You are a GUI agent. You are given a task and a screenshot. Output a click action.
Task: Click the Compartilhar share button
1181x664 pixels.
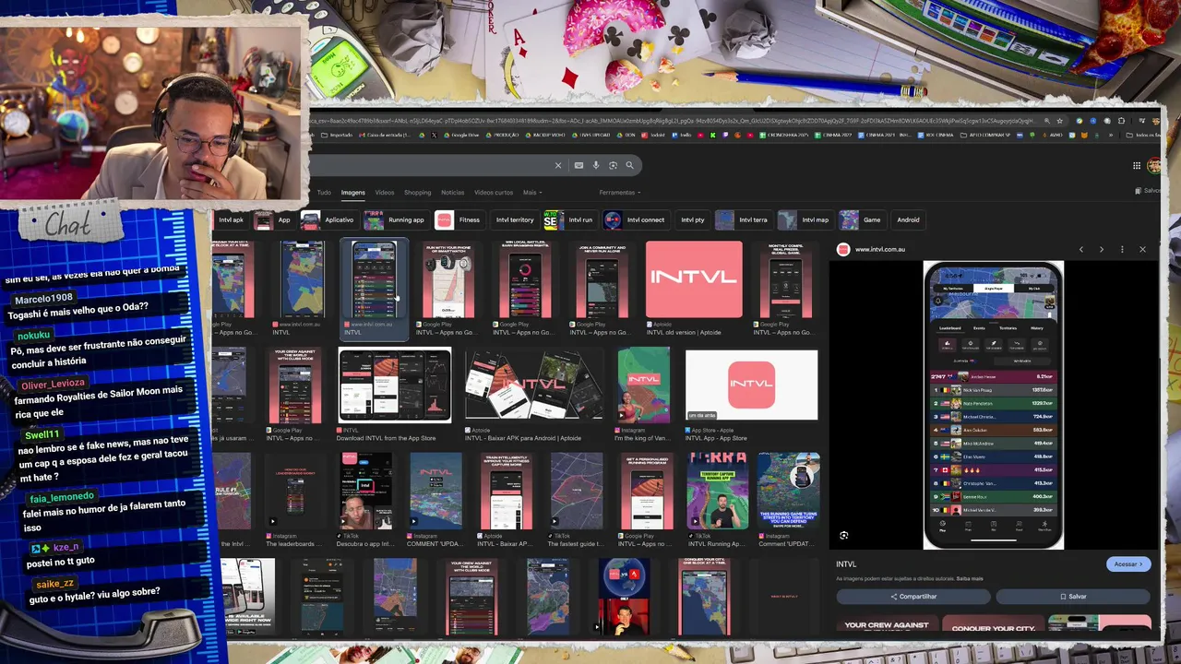coord(913,597)
